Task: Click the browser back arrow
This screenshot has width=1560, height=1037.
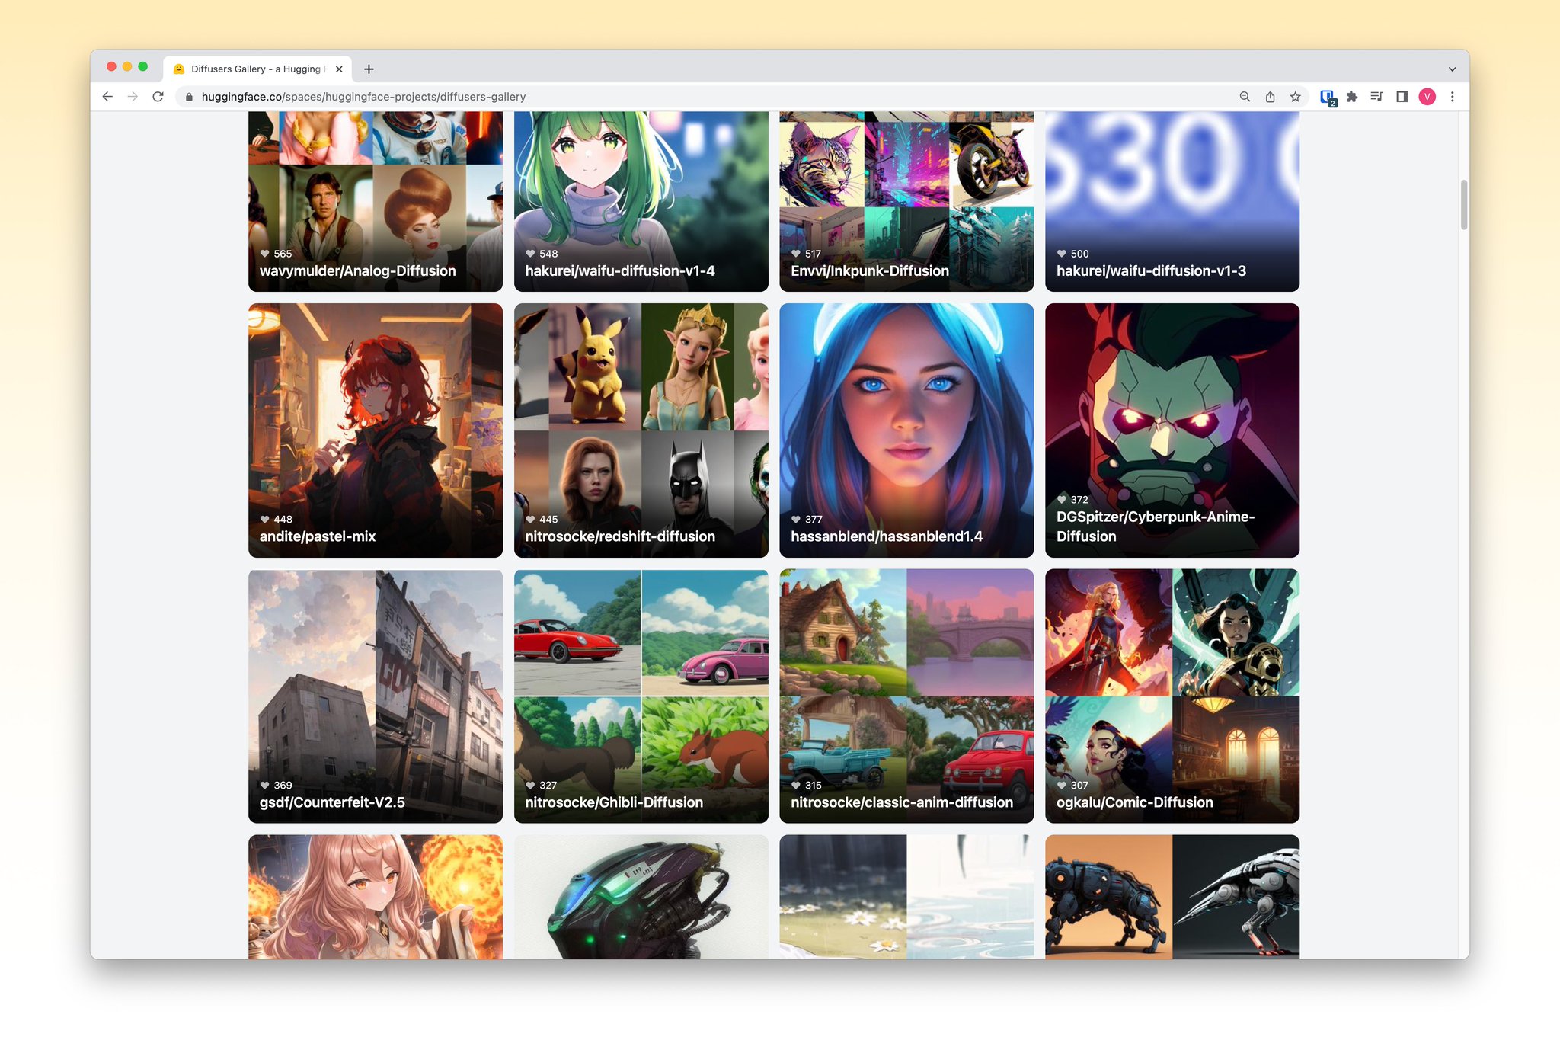Action: pos(107,97)
